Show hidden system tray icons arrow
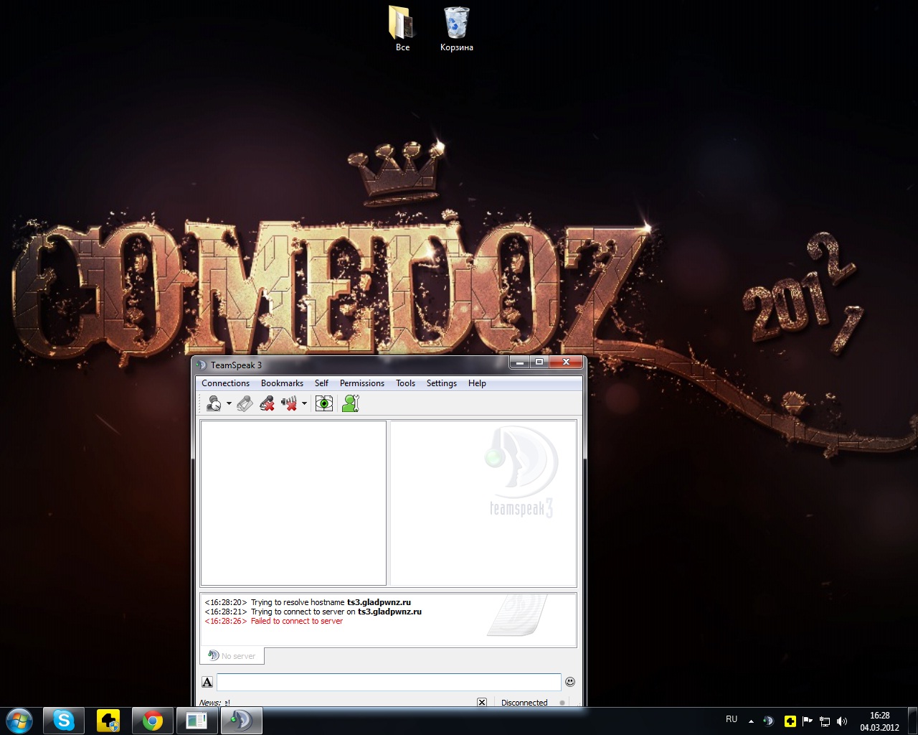The height and width of the screenshot is (735, 918). tap(751, 721)
